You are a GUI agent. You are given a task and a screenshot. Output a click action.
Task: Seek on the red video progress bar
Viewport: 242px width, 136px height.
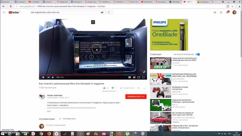pyautogui.click(x=93, y=75)
